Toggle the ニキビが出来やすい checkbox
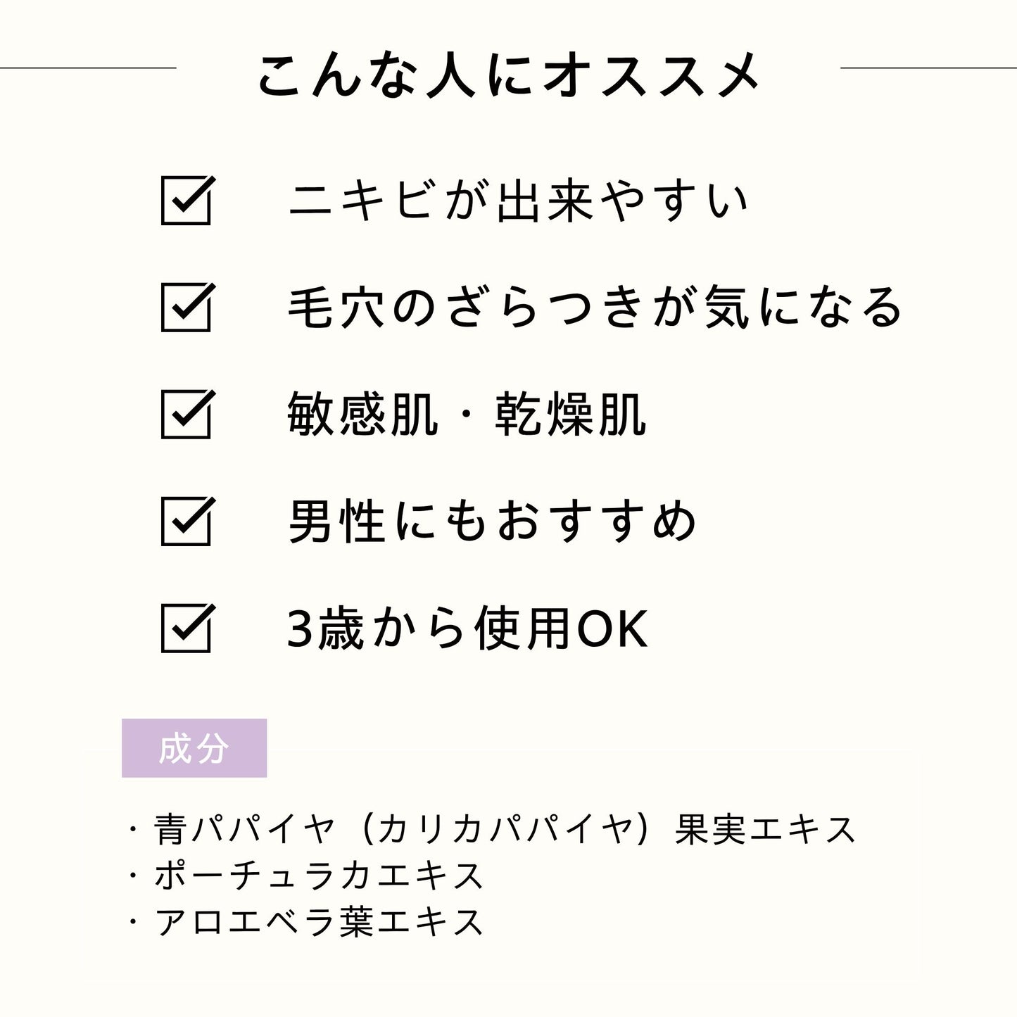This screenshot has height=1017, width=1017. 186,201
